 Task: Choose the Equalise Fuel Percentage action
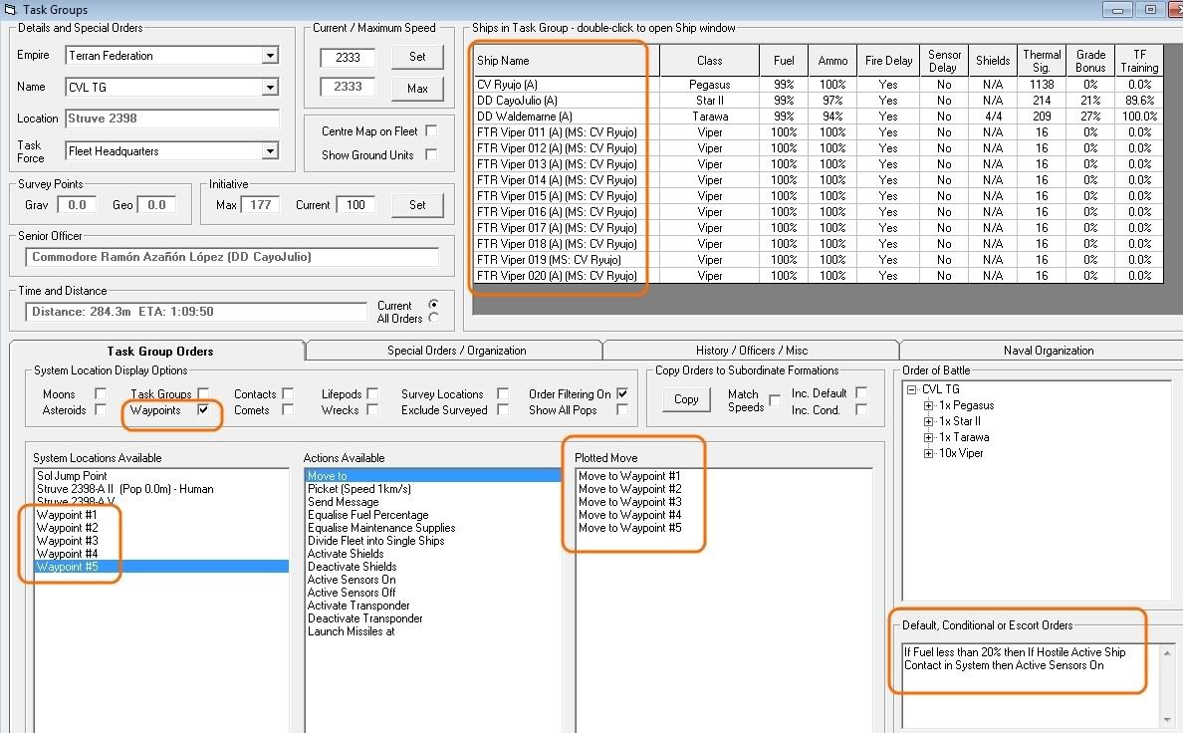432,515
